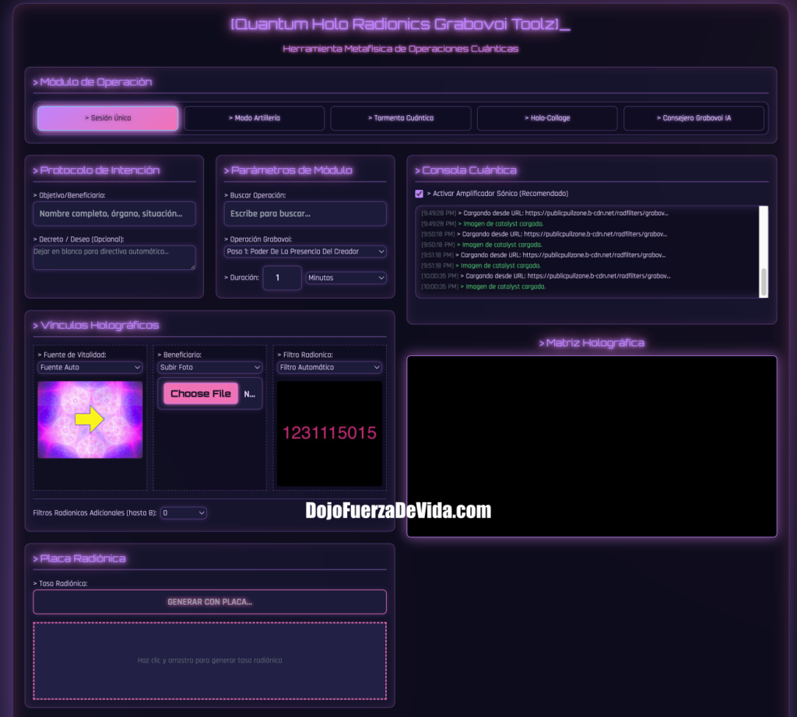The width and height of the screenshot is (797, 717).
Task: Click the Vínculos Holográficos section heading
Action: [x=96, y=326]
